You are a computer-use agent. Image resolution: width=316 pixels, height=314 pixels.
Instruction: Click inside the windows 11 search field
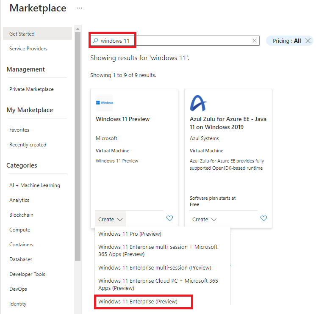coord(175,41)
